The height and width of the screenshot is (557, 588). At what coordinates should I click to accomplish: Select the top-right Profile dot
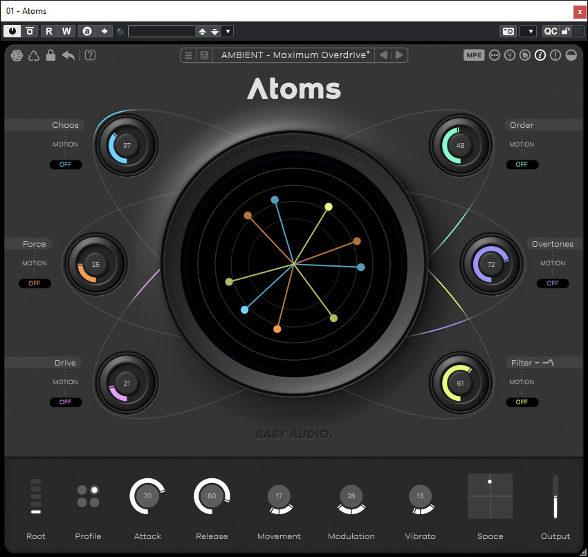[x=95, y=490]
